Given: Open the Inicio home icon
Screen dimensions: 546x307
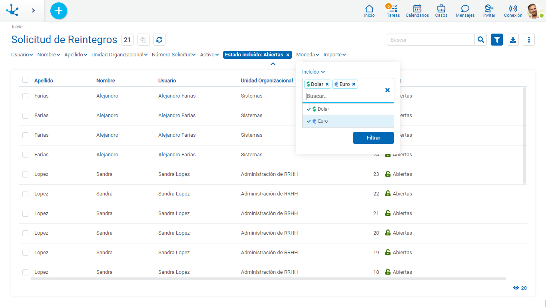Looking at the screenshot, I should click(x=369, y=11).
